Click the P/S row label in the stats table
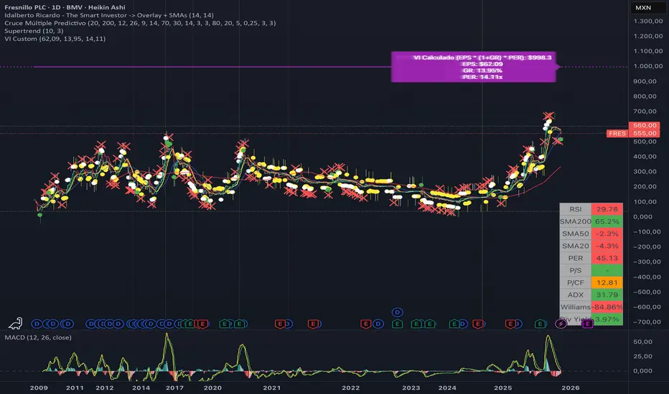 (575, 270)
